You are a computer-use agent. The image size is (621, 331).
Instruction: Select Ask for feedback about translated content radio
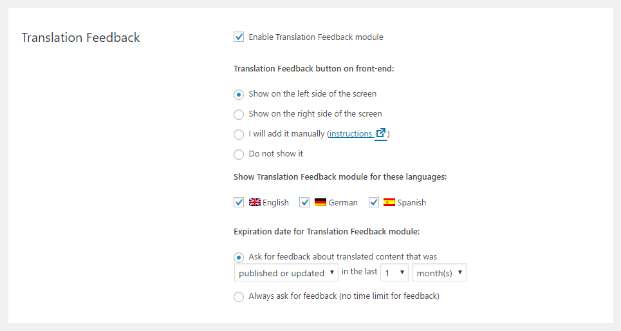[x=238, y=258]
